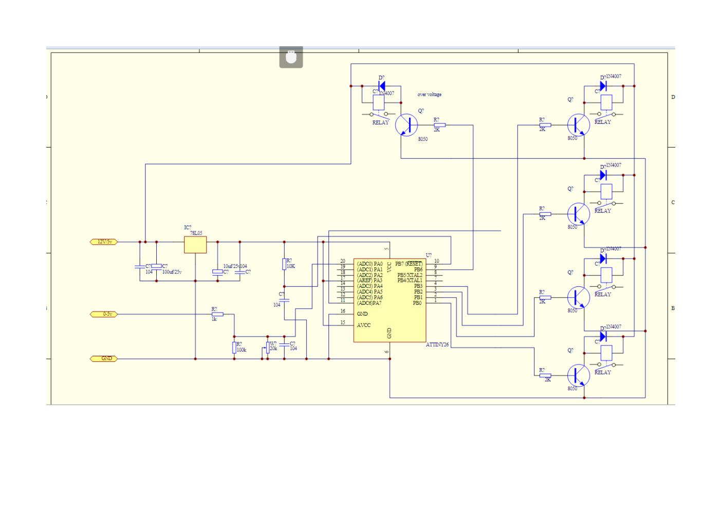Click the PB7 (RESET) pin label
721x510 pixels.
(x=409, y=264)
